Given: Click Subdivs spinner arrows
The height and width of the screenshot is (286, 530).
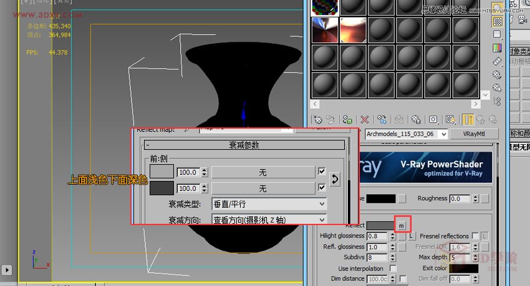Looking at the screenshot, I should tap(392, 257).
